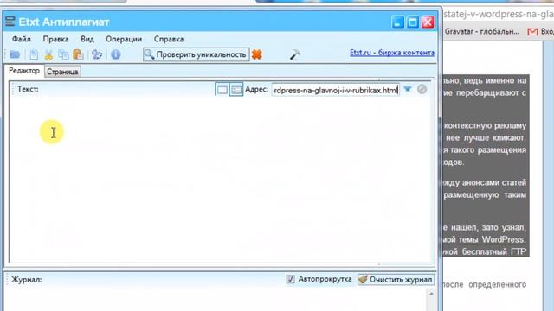
Task: Click the Etxt app icon in title bar
Action: pos(10,22)
